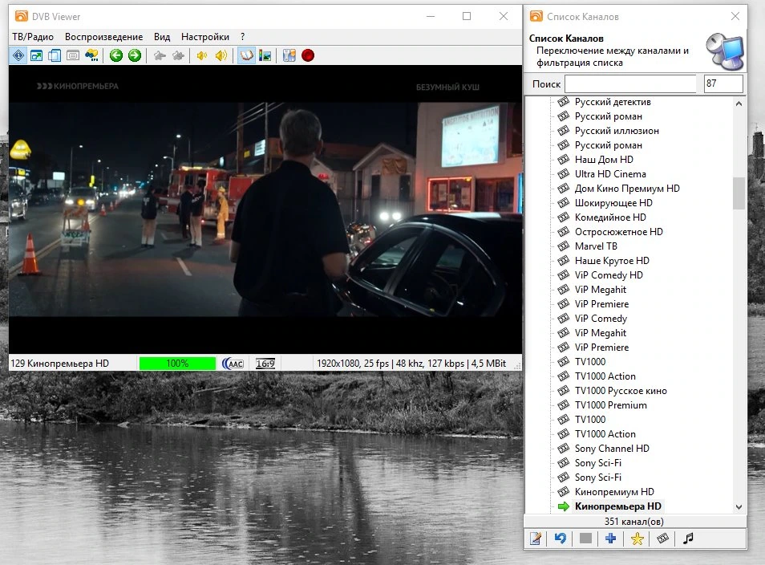Screen dimensions: 765x565
Task: Open the Вид menu
Action: (162, 37)
